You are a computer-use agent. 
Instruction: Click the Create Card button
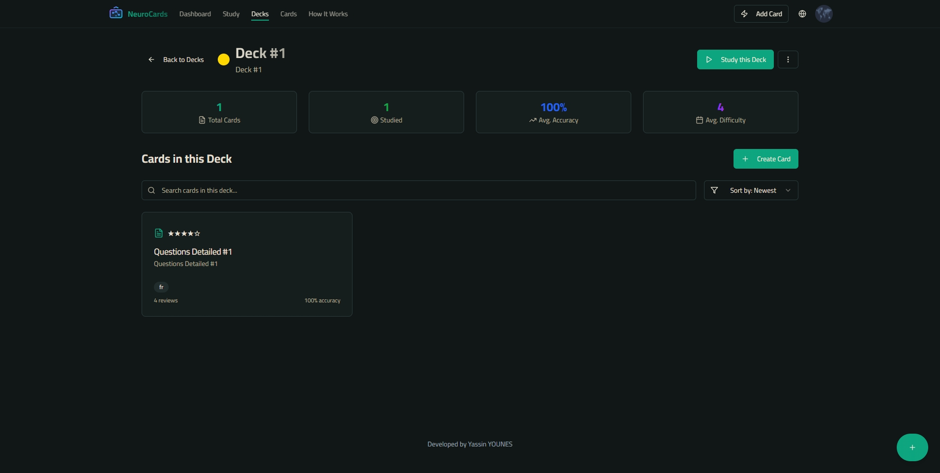[x=766, y=159]
